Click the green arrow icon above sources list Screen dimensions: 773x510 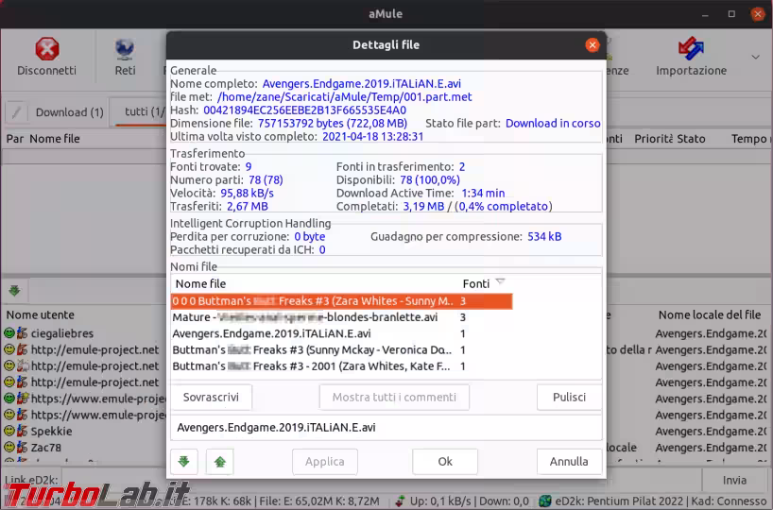14,291
